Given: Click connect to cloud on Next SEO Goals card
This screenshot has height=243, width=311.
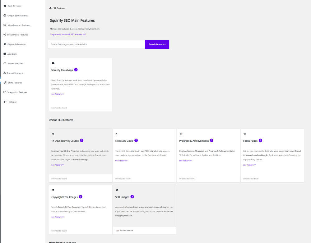Looking at the screenshot, I should [123, 179].
